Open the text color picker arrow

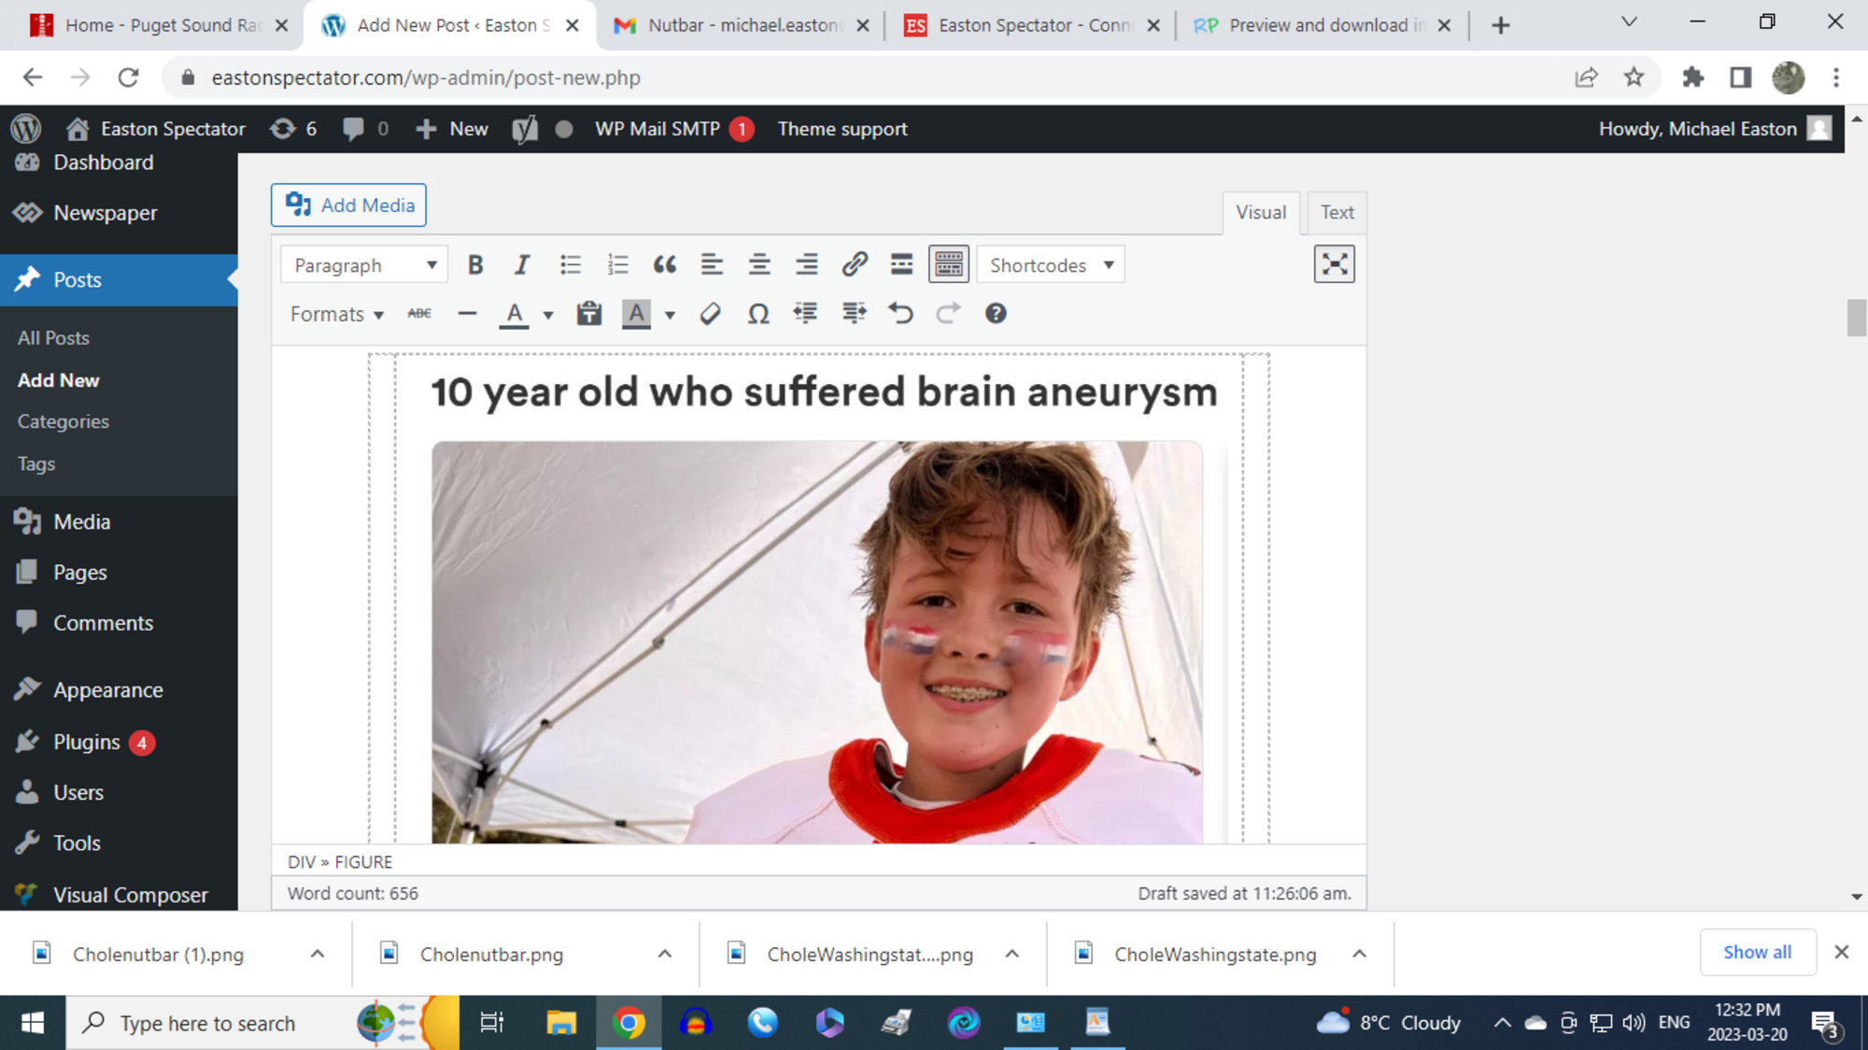point(548,315)
